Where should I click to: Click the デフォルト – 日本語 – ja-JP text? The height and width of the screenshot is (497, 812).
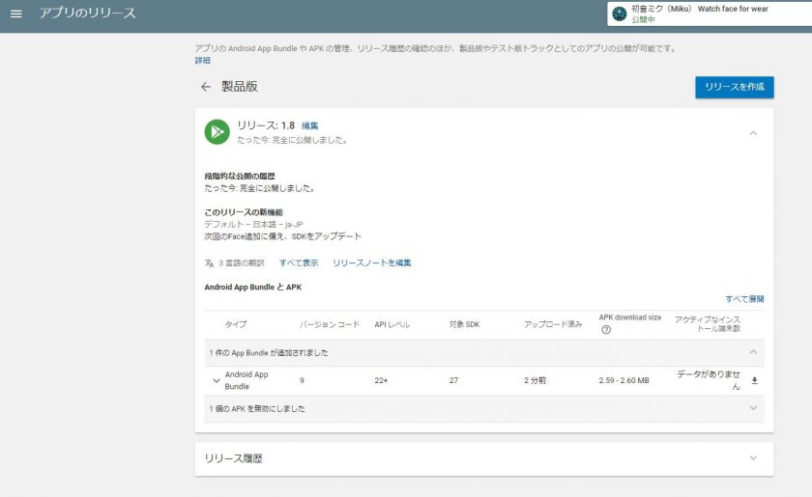[x=253, y=225]
